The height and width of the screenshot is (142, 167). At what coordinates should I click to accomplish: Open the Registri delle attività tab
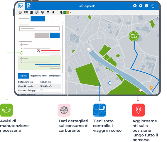coord(39,76)
